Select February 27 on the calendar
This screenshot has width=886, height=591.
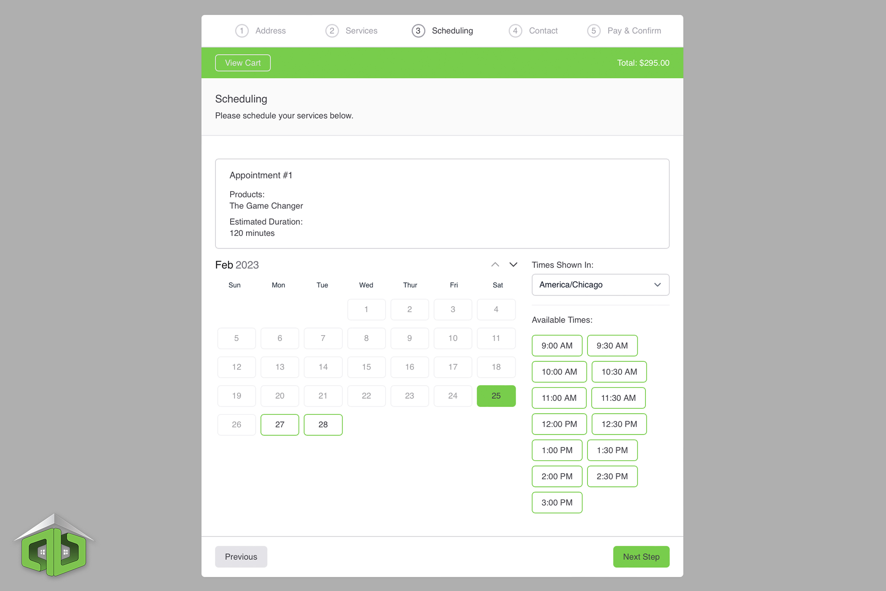pyautogui.click(x=279, y=424)
